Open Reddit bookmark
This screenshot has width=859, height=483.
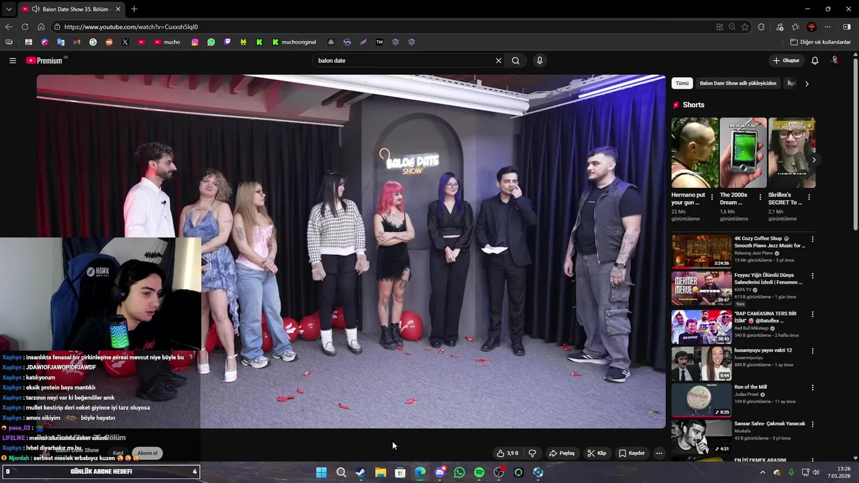click(x=109, y=42)
